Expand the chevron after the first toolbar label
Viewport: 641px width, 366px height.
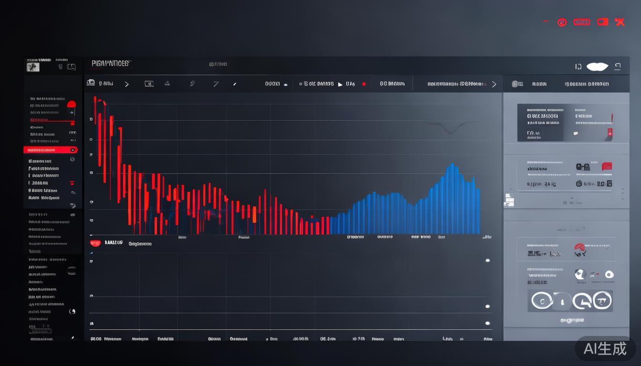126,84
